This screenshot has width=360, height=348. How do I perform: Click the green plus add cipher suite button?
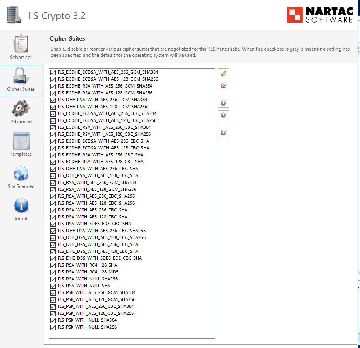pyautogui.click(x=223, y=132)
